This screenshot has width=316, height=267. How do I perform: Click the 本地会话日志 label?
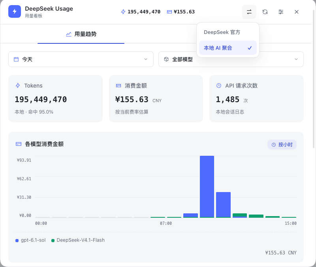coord(230,112)
